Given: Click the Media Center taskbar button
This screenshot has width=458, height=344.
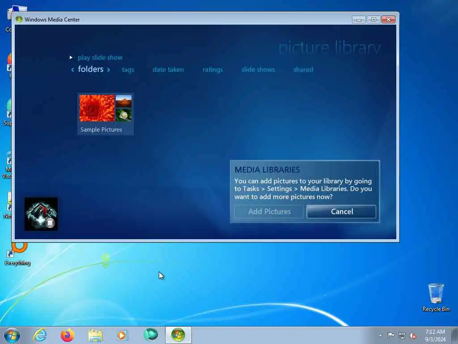Looking at the screenshot, I should 178,335.
